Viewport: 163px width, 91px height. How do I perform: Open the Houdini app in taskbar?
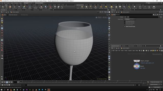coord(49,90)
